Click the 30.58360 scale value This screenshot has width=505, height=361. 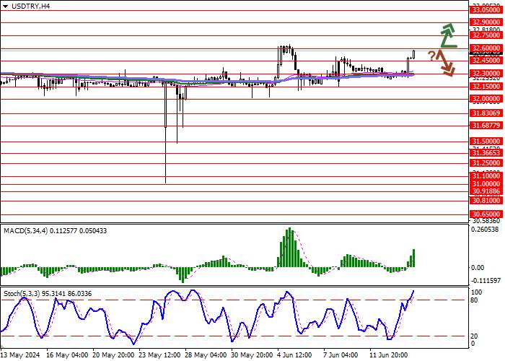coord(486,221)
